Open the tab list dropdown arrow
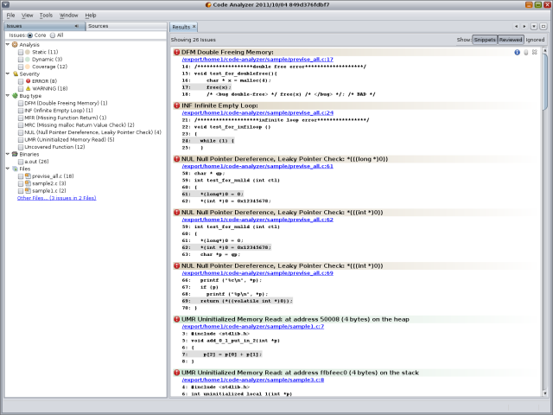The width and height of the screenshot is (553, 415). click(534, 27)
